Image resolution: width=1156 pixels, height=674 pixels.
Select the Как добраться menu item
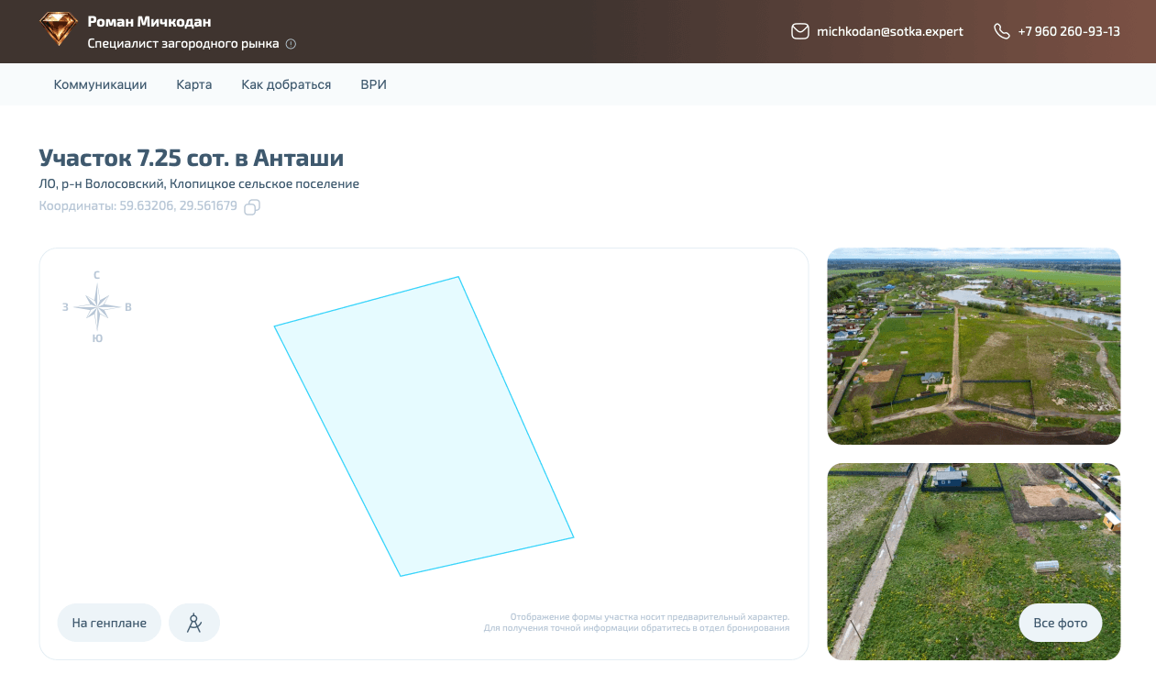(x=286, y=84)
